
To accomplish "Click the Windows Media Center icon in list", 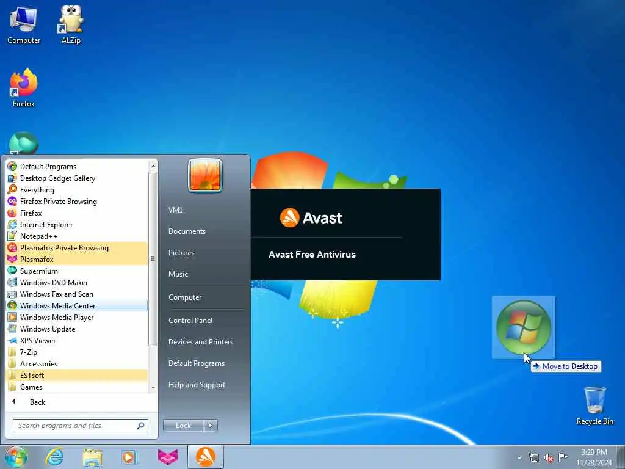I will [x=12, y=305].
